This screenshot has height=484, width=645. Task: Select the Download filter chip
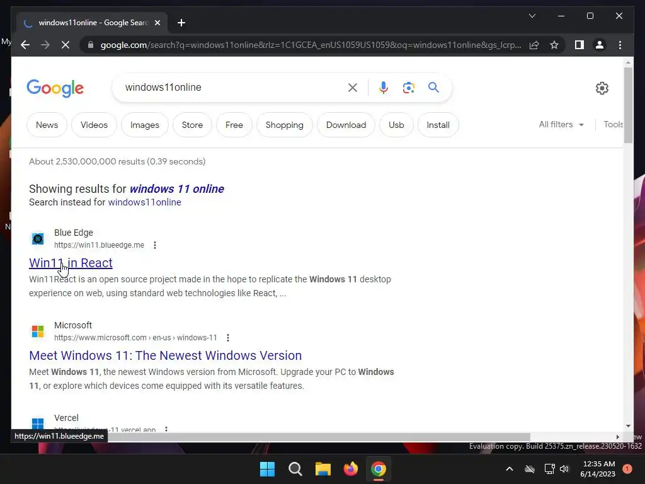346,125
